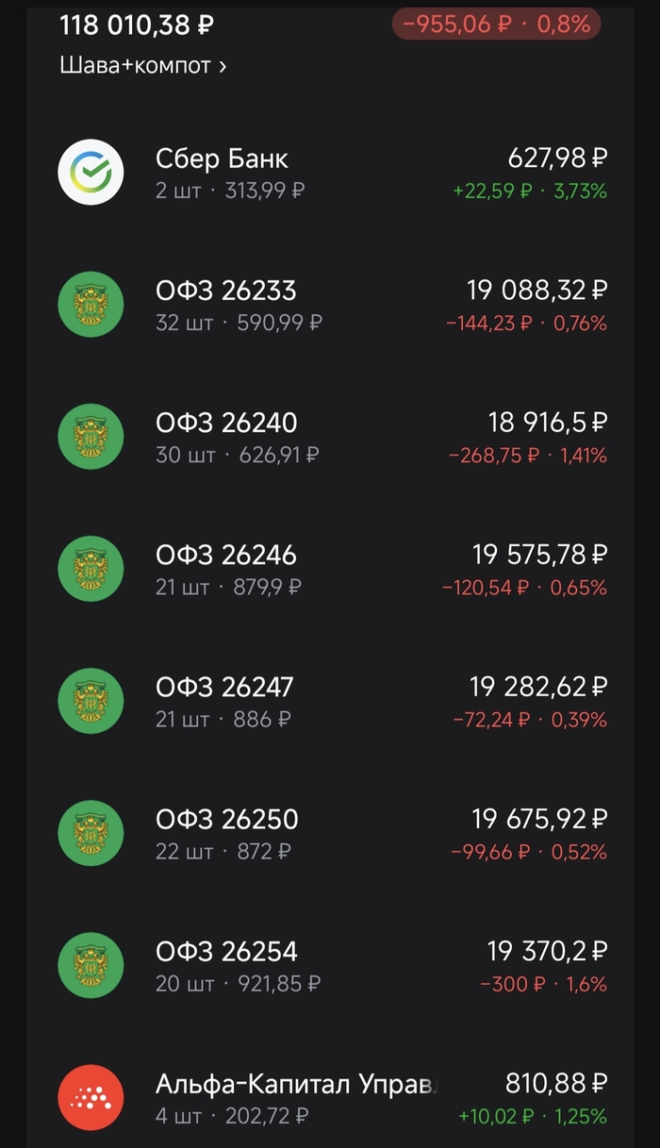Viewport: 660px width, 1148px height.
Task: Open the Сбер Банк position name
Action: pos(222,158)
